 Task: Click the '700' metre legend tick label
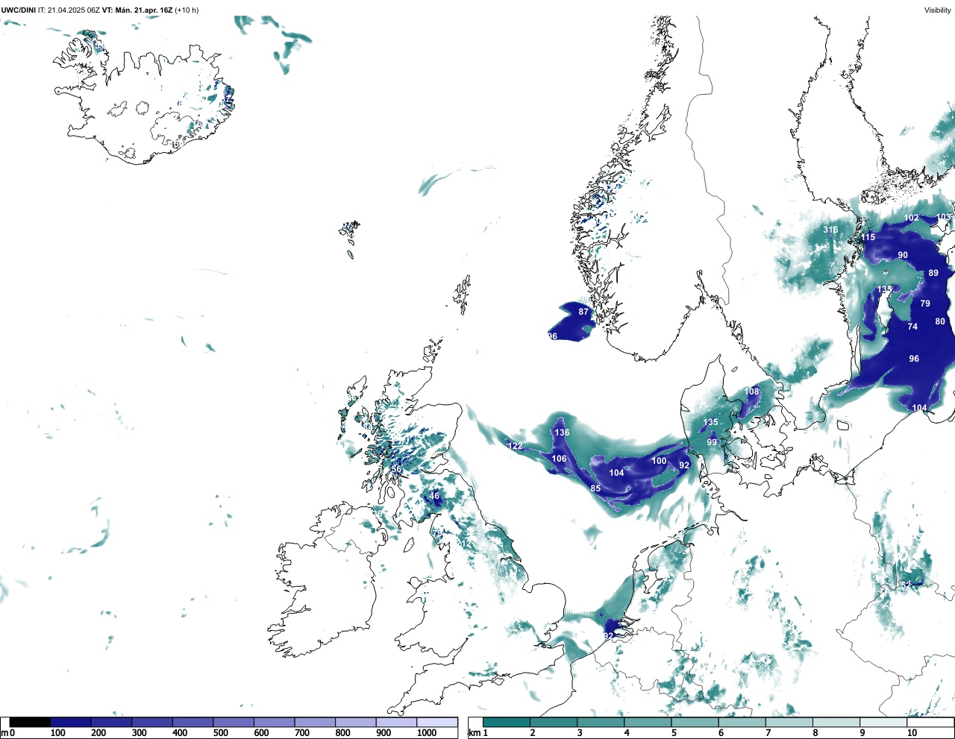click(x=301, y=733)
